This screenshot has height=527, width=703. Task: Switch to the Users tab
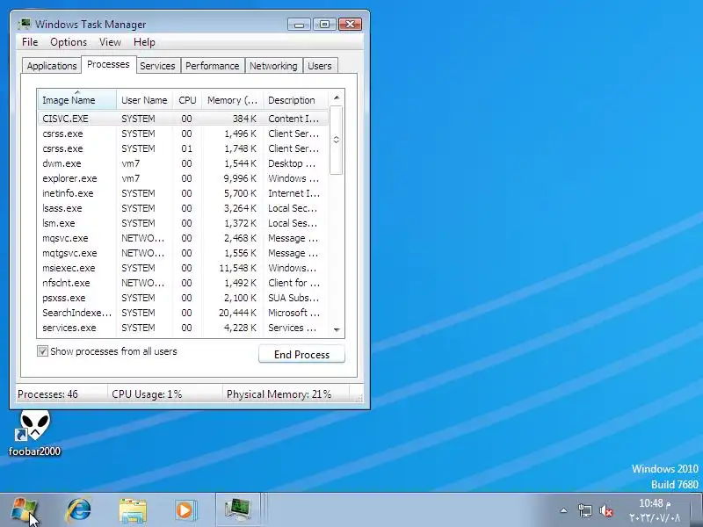(320, 66)
